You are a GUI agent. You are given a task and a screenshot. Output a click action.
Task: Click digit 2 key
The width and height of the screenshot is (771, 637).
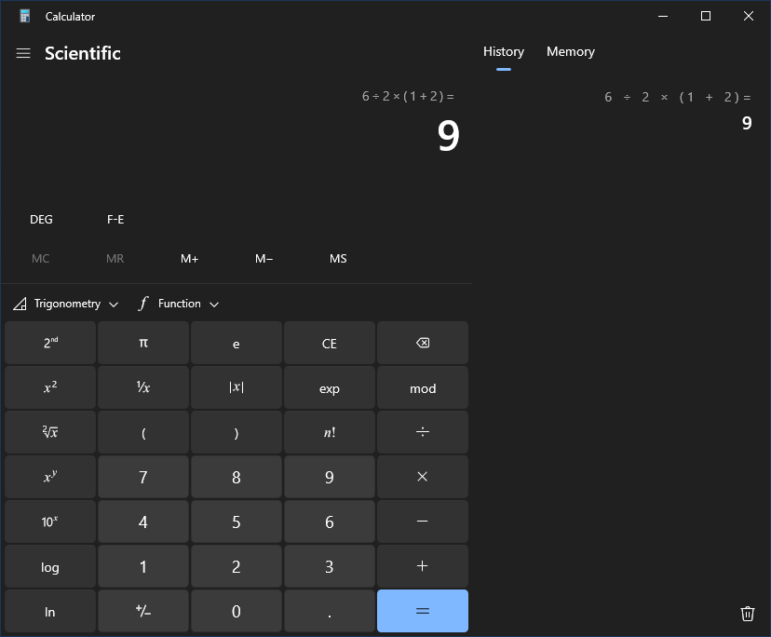236,566
